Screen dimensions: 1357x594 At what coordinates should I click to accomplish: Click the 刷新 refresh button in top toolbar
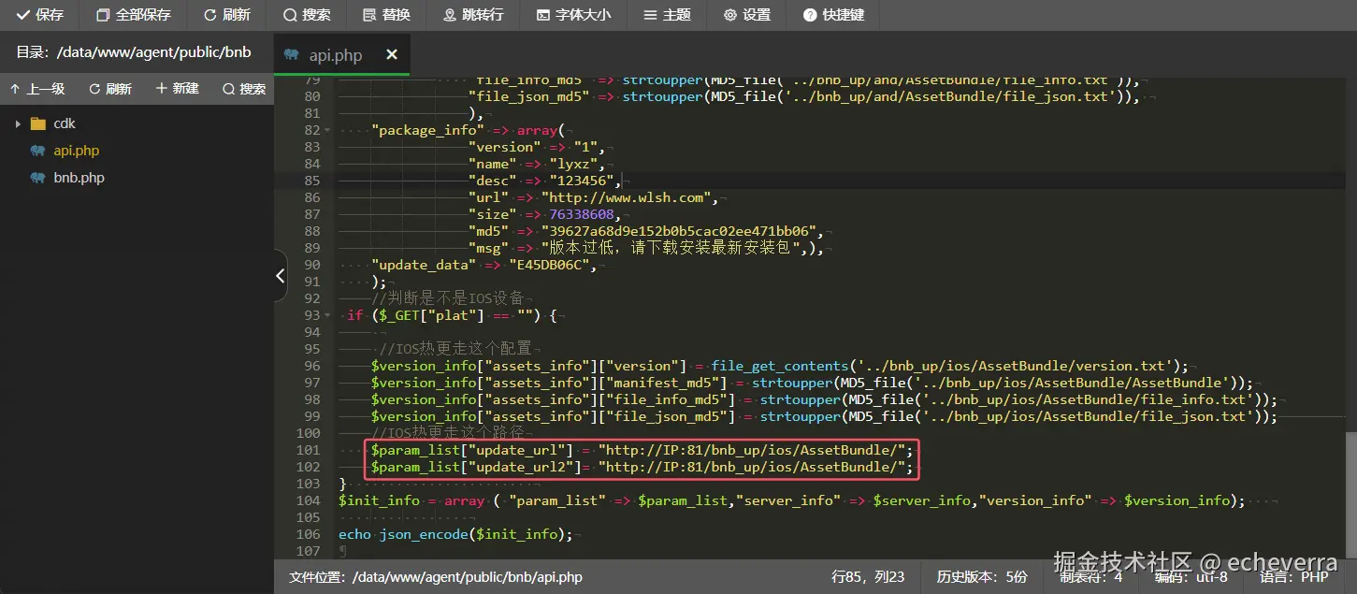click(x=227, y=15)
